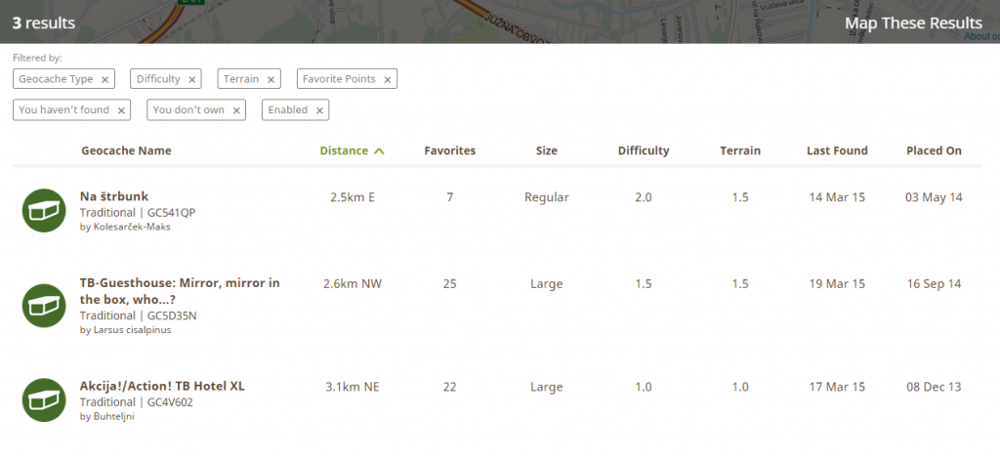Remove the Difficulty filter tag
Image resolution: width=1000 pixels, height=460 pixels.
point(192,80)
